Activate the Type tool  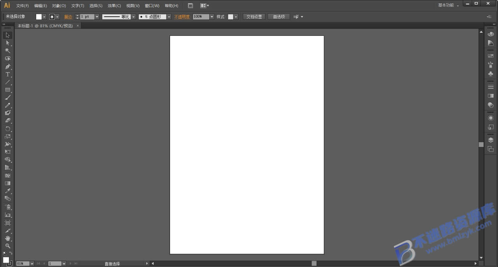click(x=8, y=74)
